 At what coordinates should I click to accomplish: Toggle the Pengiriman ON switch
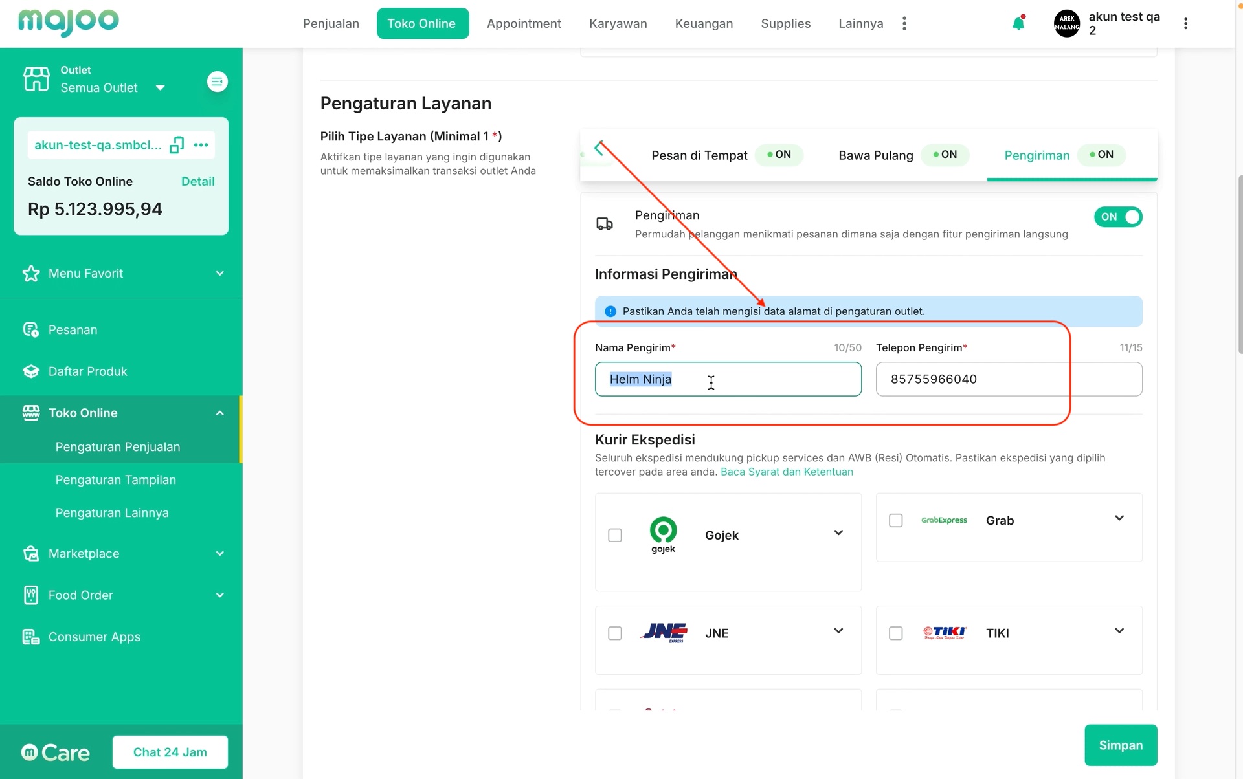(1118, 217)
